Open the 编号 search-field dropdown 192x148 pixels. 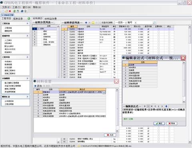136,23
